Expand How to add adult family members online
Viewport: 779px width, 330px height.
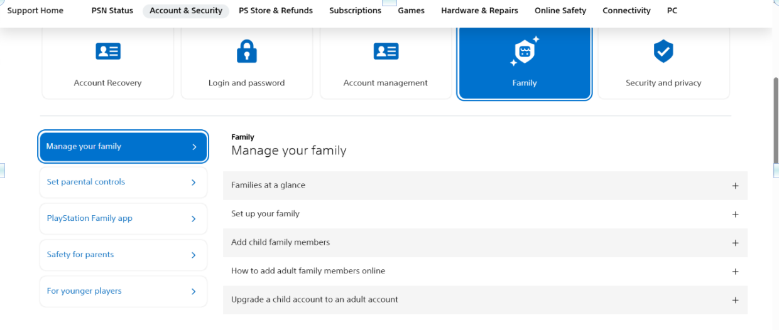[x=735, y=272]
